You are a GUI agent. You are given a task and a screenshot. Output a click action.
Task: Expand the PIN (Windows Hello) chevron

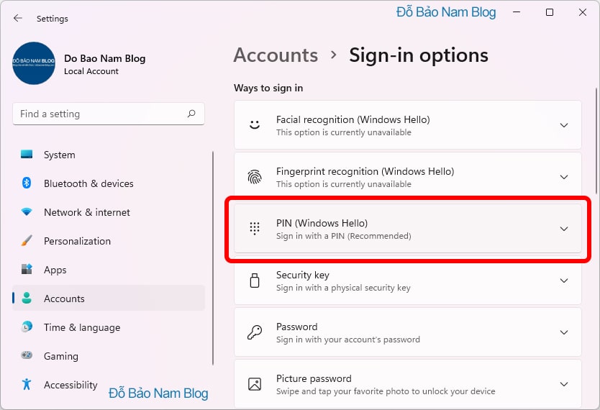coord(563,229)
